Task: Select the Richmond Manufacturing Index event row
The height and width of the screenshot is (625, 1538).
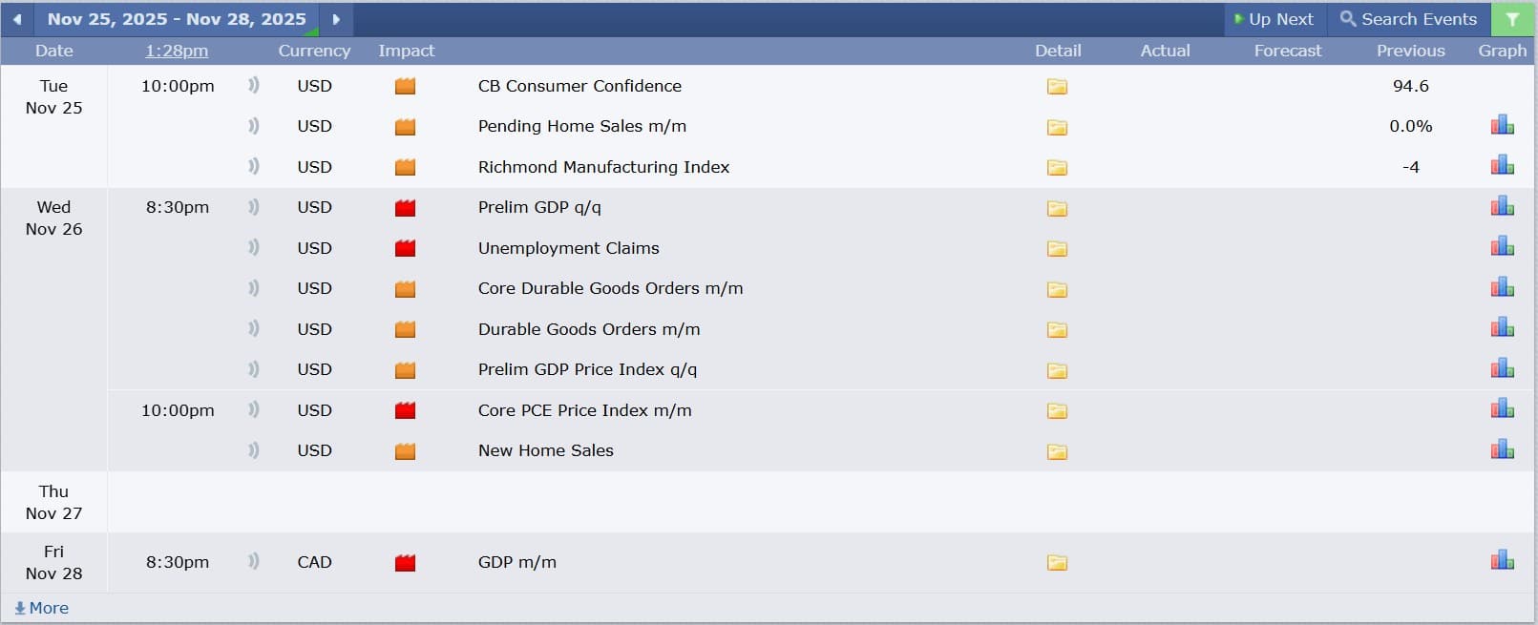Action: (x=603, y=167)
